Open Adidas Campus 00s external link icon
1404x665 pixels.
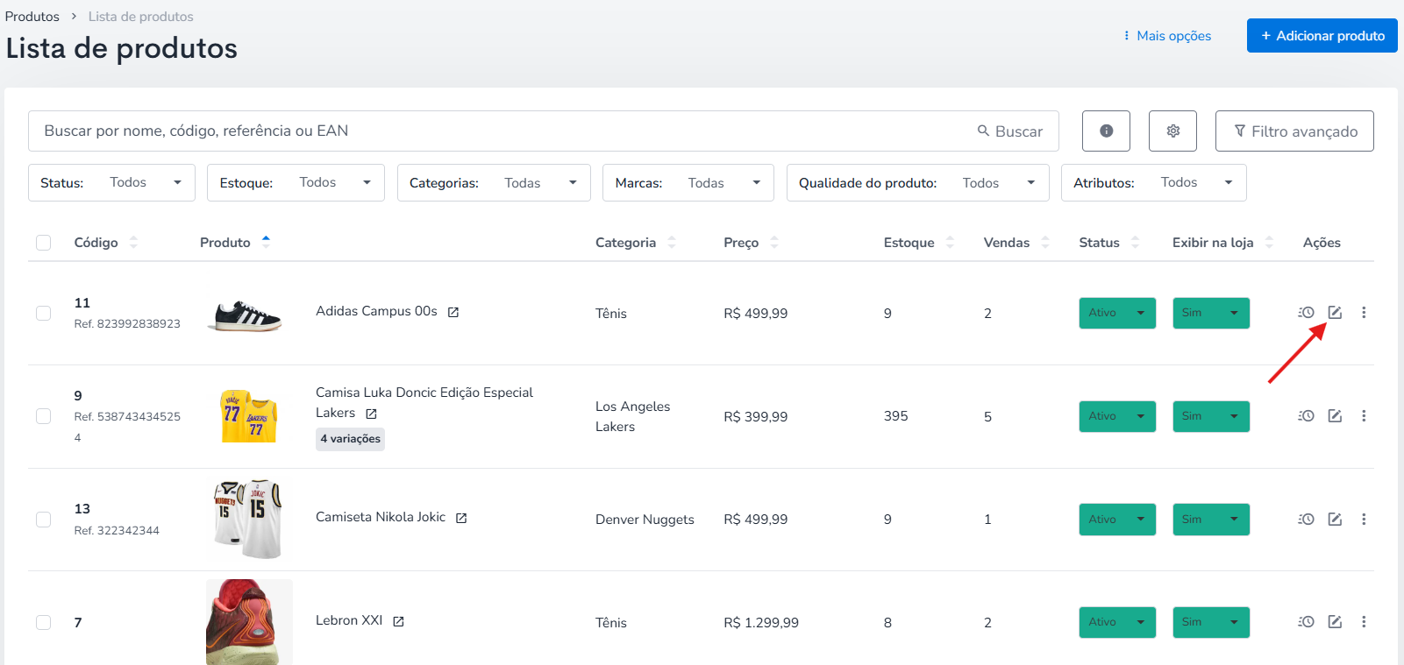pyautogui.click(x=453, y=312)
